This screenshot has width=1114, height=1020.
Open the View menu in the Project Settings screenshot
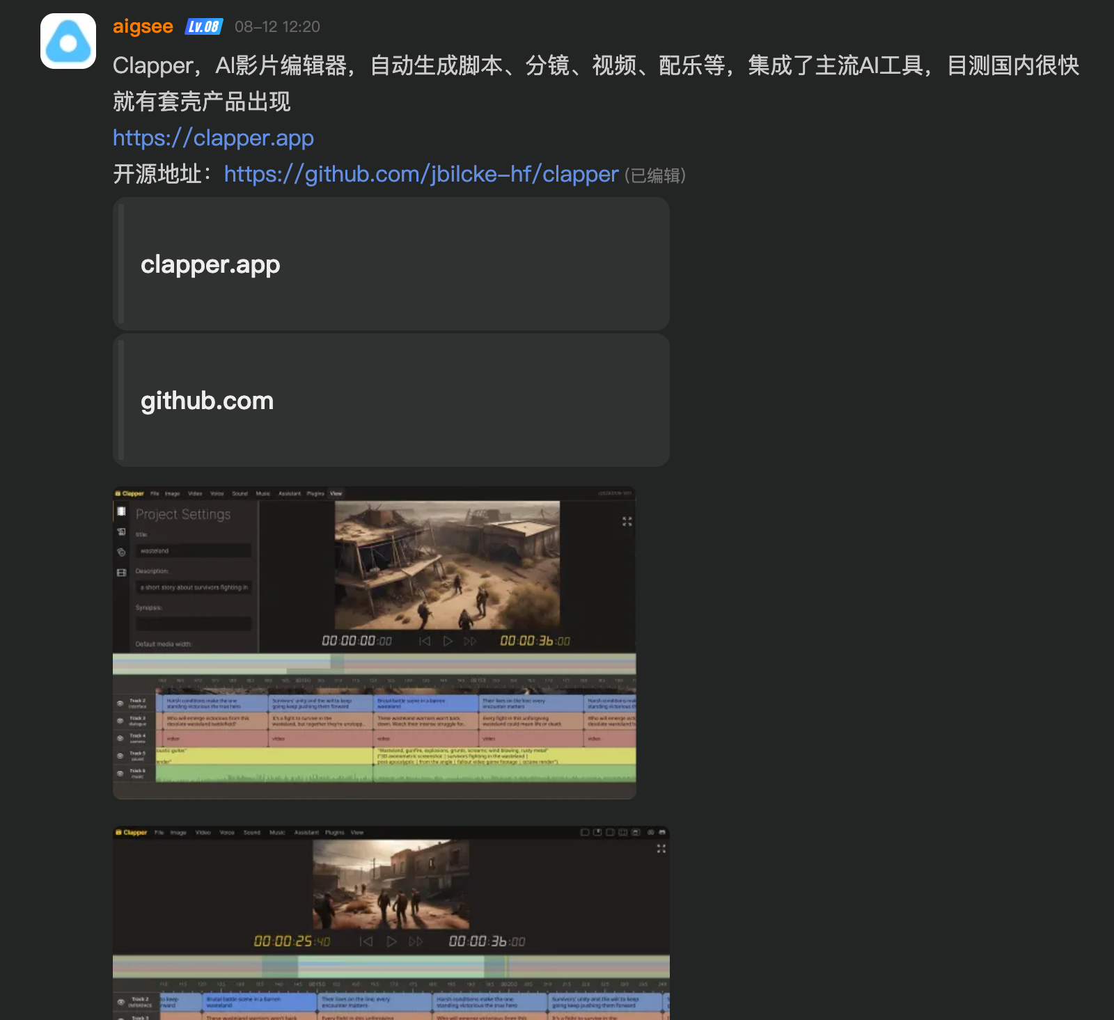pyautogui.click(x=336, y=493)
